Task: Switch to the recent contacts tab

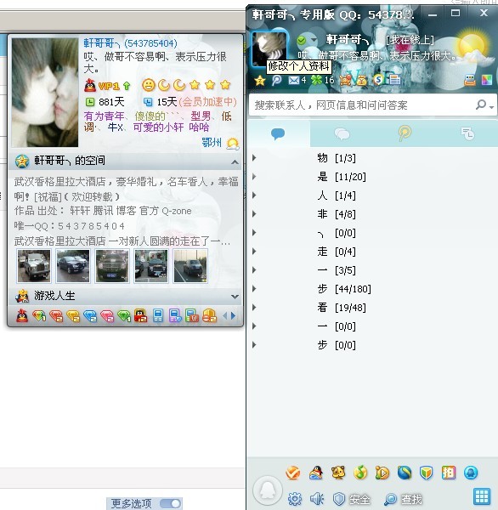Action: click(x=467, y=133)
